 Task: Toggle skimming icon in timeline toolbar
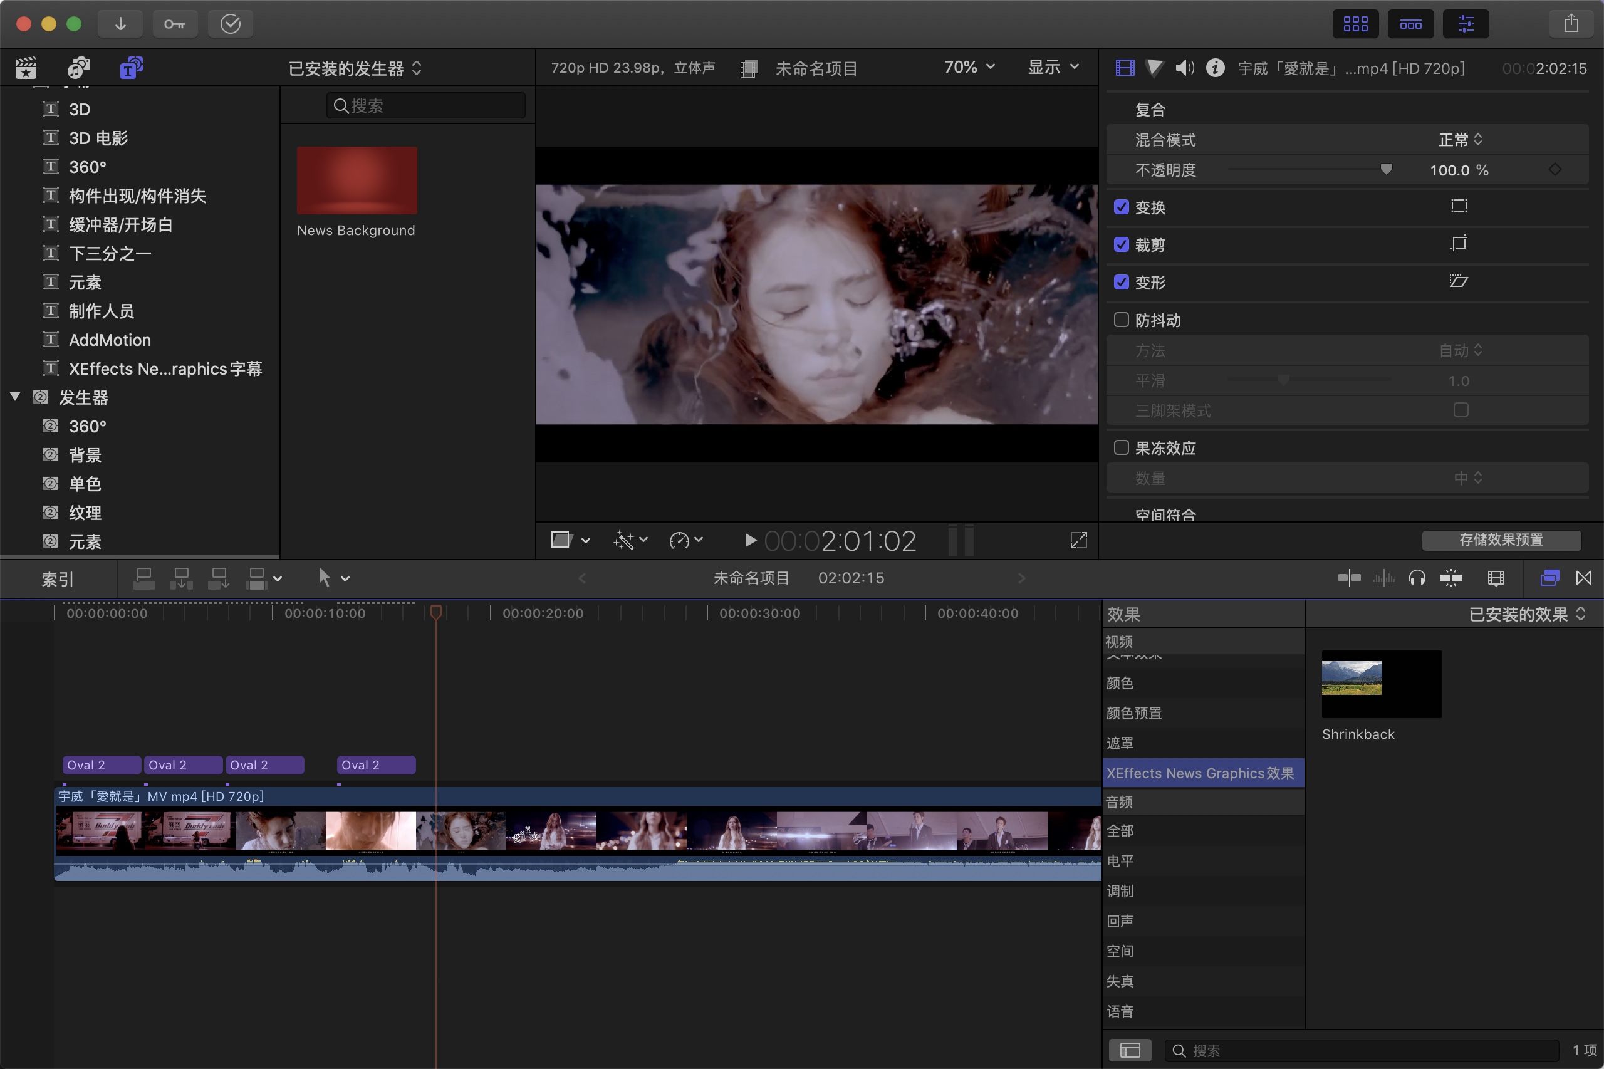1349,578
